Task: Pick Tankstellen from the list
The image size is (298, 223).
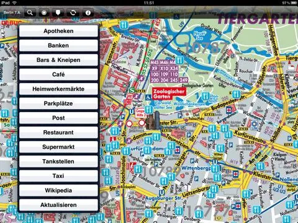Action: pos(58,162)
